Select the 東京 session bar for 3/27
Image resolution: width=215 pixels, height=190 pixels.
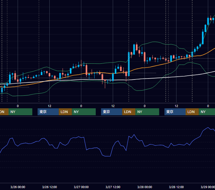112,112
